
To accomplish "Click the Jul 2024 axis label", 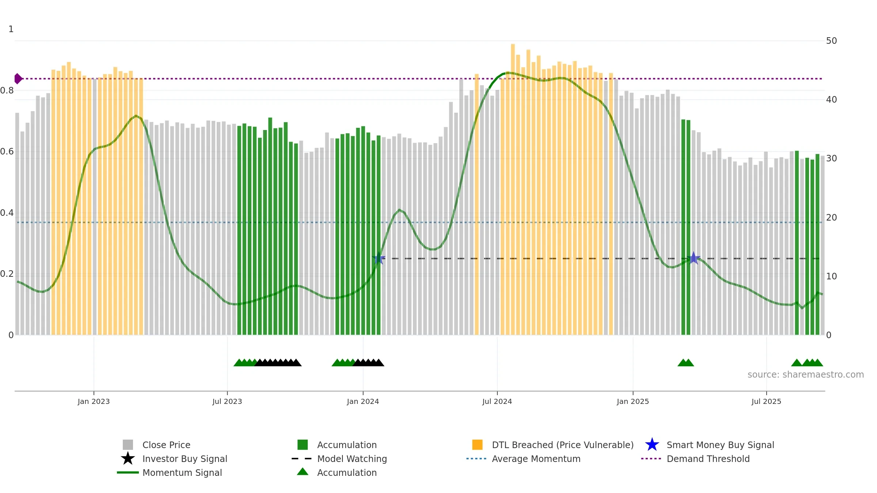I will tap(497, 401).
